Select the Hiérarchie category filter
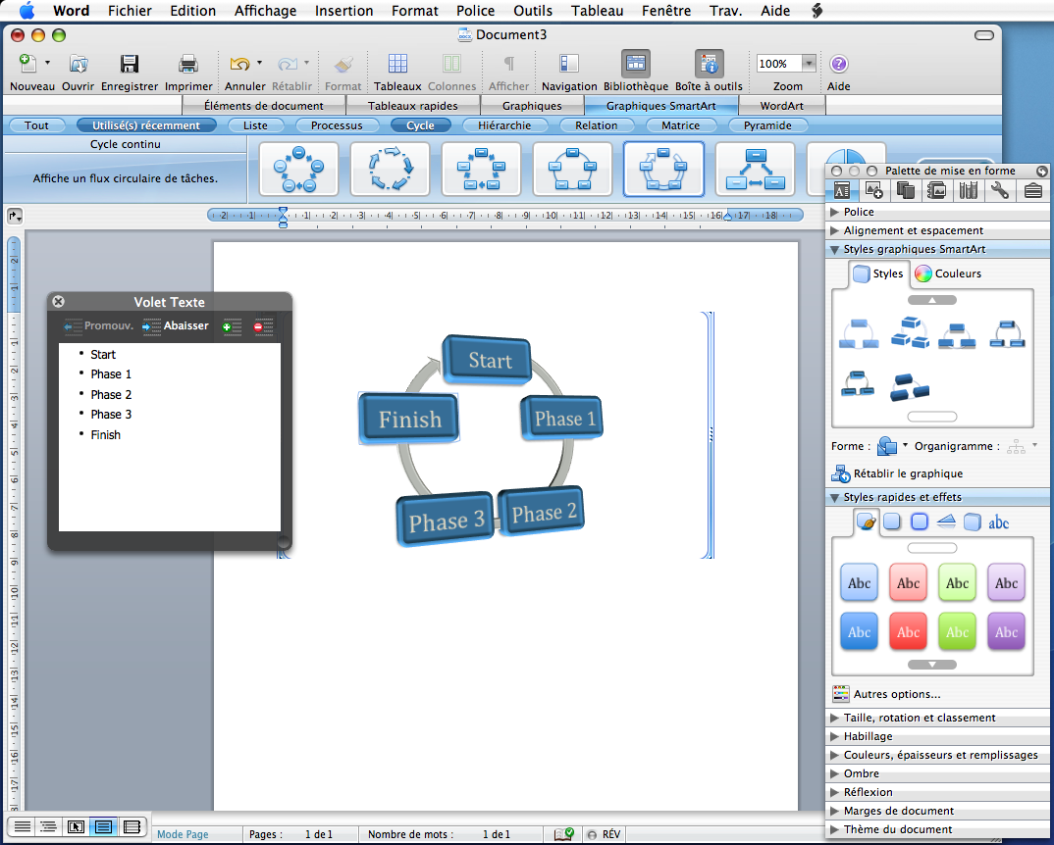The height and width of the screenshot is (845, 1054). [504, 125]
